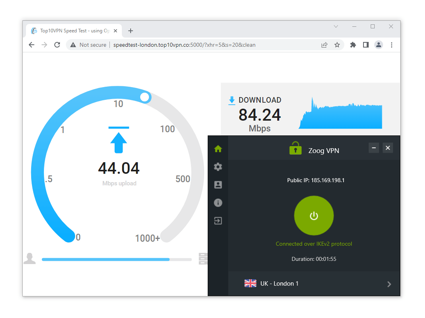View app info using the info icon
The height and width of the screenshot is (318, 425).
coord(218,203)
